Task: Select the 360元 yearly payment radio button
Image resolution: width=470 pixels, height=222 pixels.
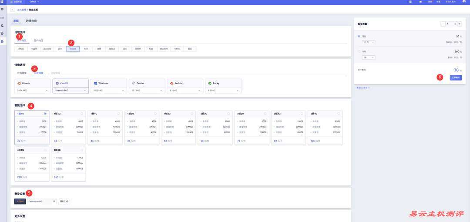Action: click(359, 51)
